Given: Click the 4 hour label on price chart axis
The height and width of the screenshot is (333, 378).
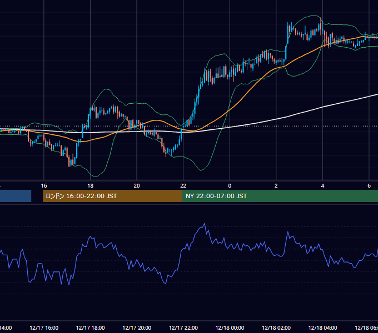Looking at the screenshot, I should tap(322, 185).
